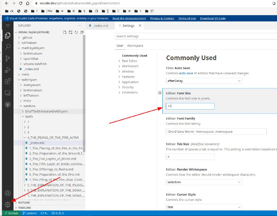Open Remote Explorer icon in activity bar
277x216 pixels.
click(x=8, y=93)
